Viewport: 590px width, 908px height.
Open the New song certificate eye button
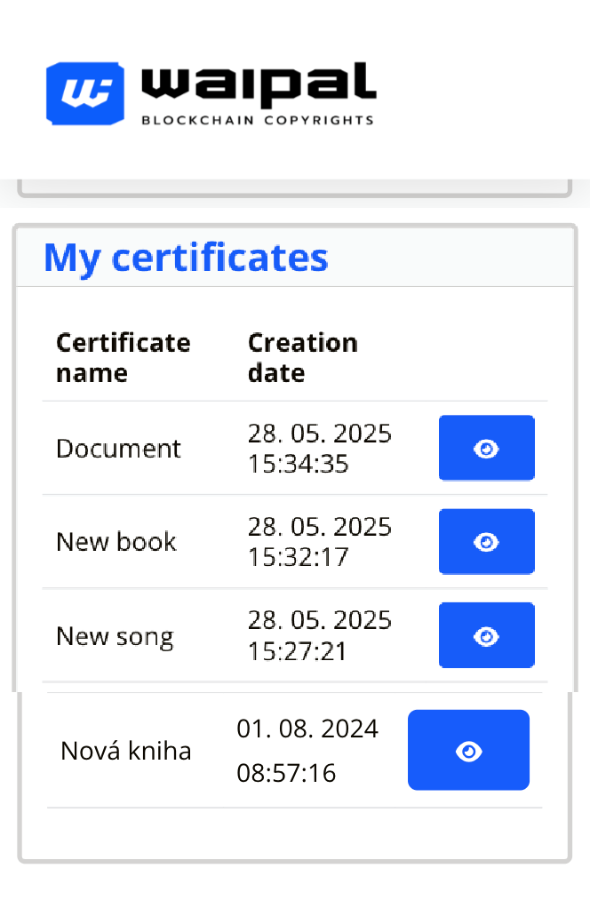[486, 635]
